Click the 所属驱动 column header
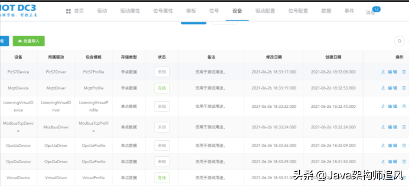 pos(56,57)
